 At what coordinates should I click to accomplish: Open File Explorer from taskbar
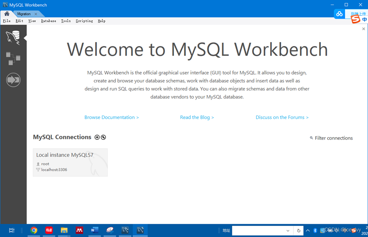64,231
